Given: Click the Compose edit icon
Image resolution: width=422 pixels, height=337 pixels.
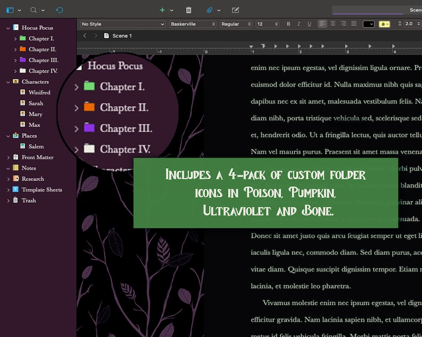Looking at the screenshot, I should point(235,10).
